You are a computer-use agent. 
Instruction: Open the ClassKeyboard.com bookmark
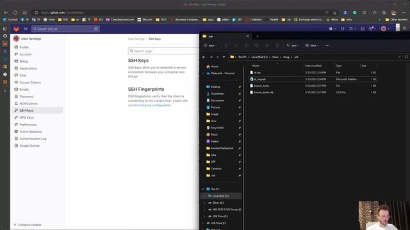coord(120,20)
